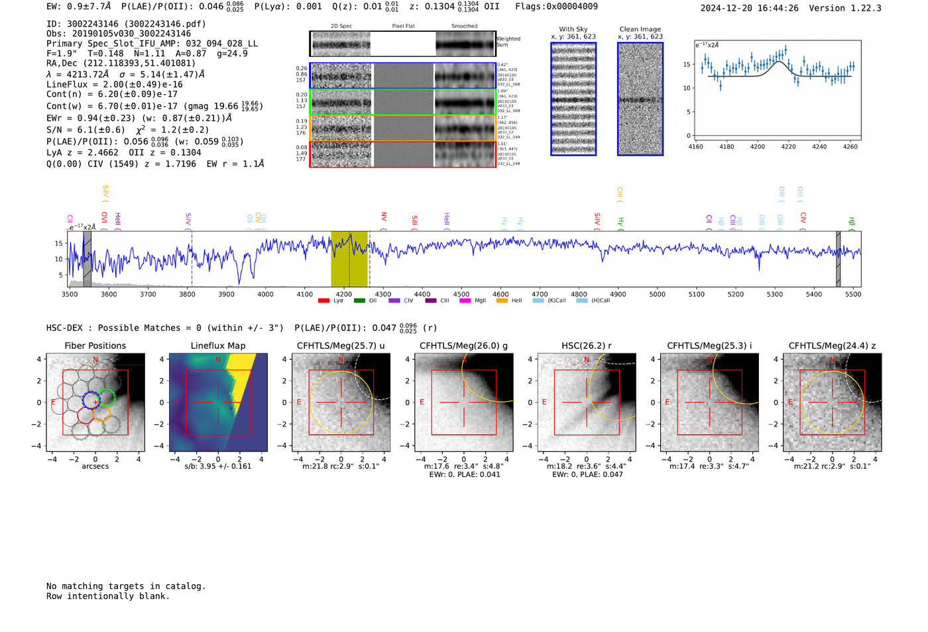Image resolution: width=928 pixels, height=632 pixels.
Task: Click the With Sky cutout image
Action: pyautogui.click(x=573, y=99)
